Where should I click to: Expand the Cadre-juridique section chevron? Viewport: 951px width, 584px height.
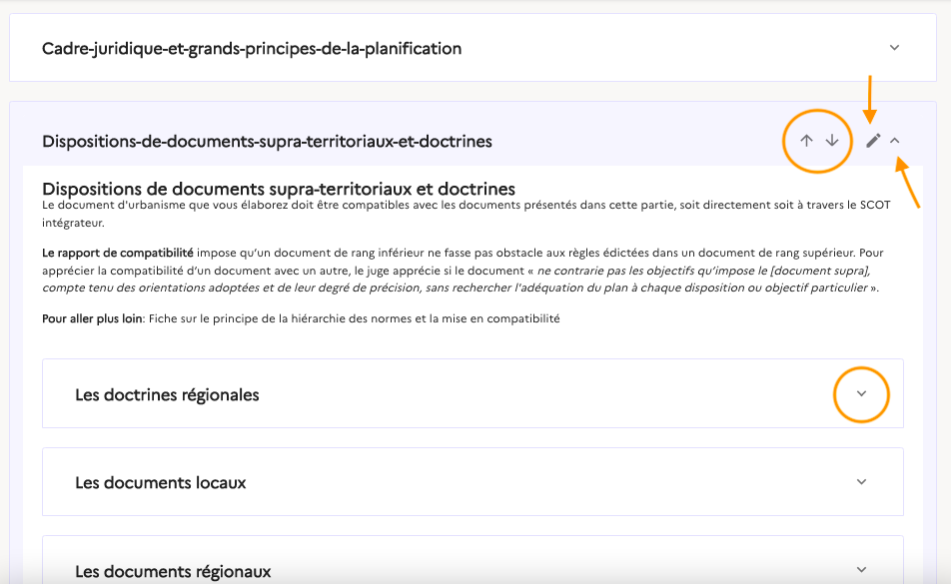pos(895,47)
